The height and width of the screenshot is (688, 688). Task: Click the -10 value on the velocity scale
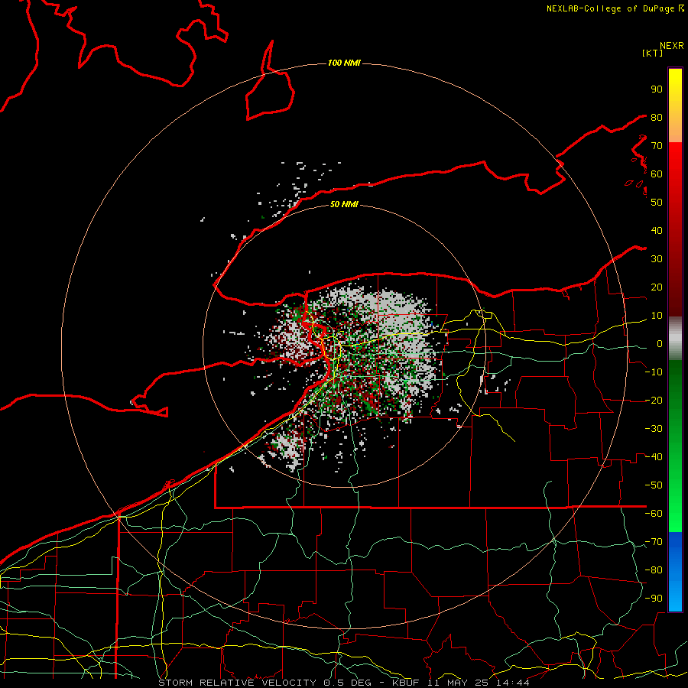tap(654, 372)
